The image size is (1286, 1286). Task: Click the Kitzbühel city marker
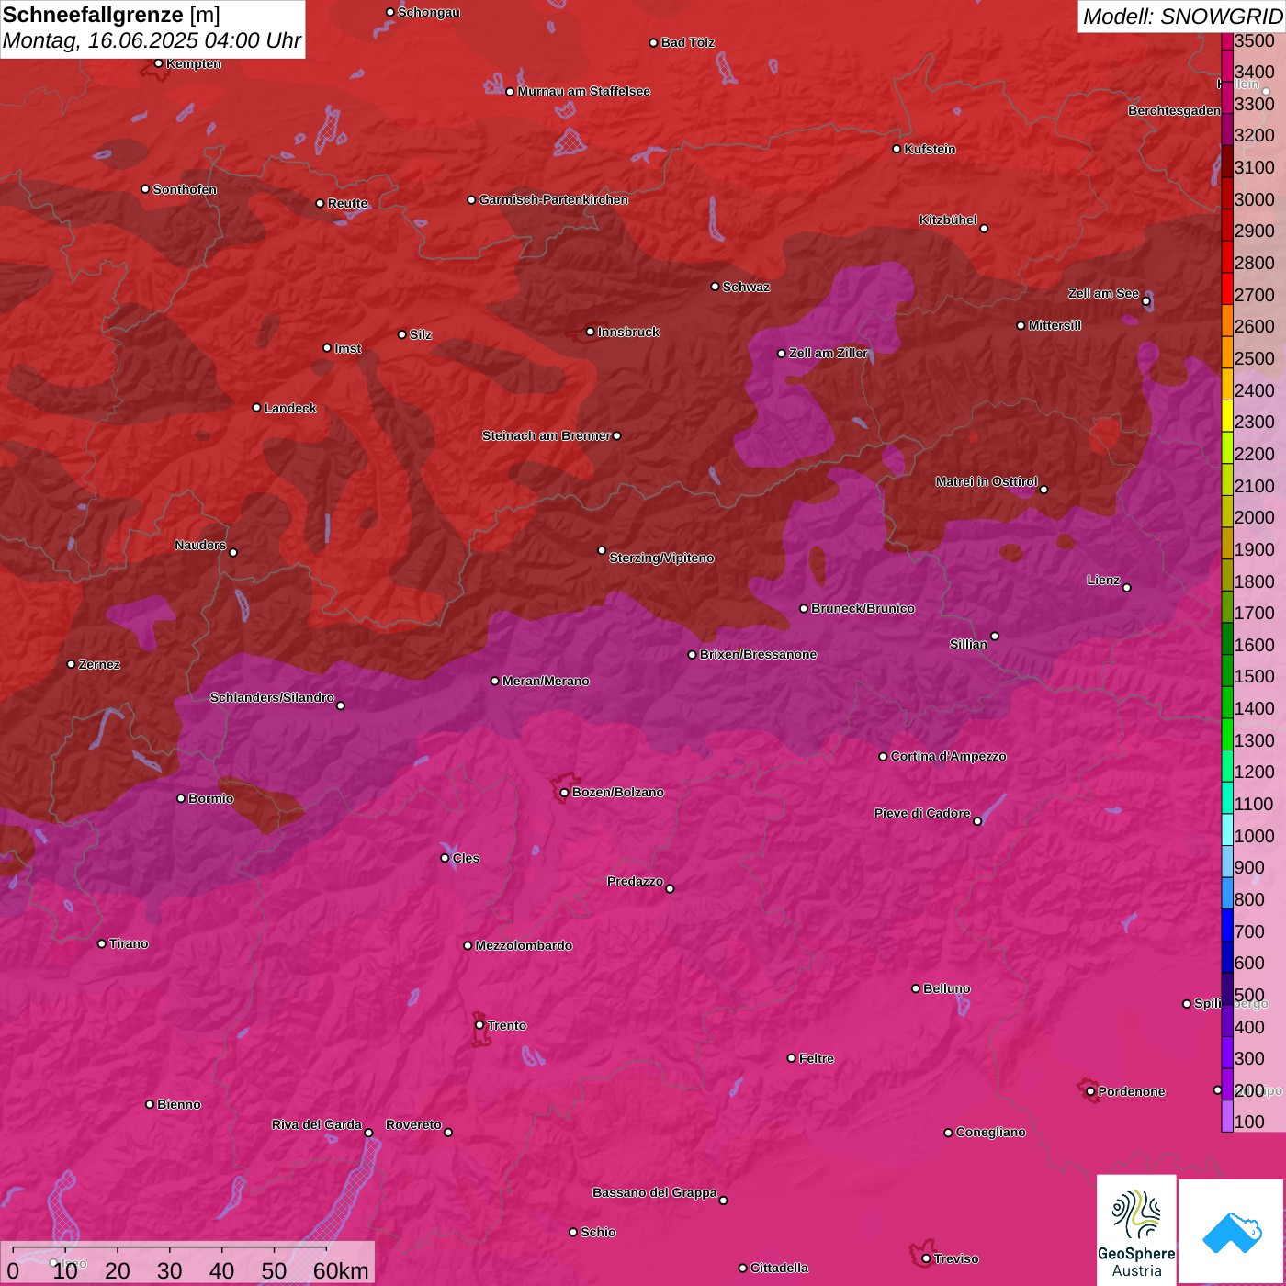tap(984, 229)
